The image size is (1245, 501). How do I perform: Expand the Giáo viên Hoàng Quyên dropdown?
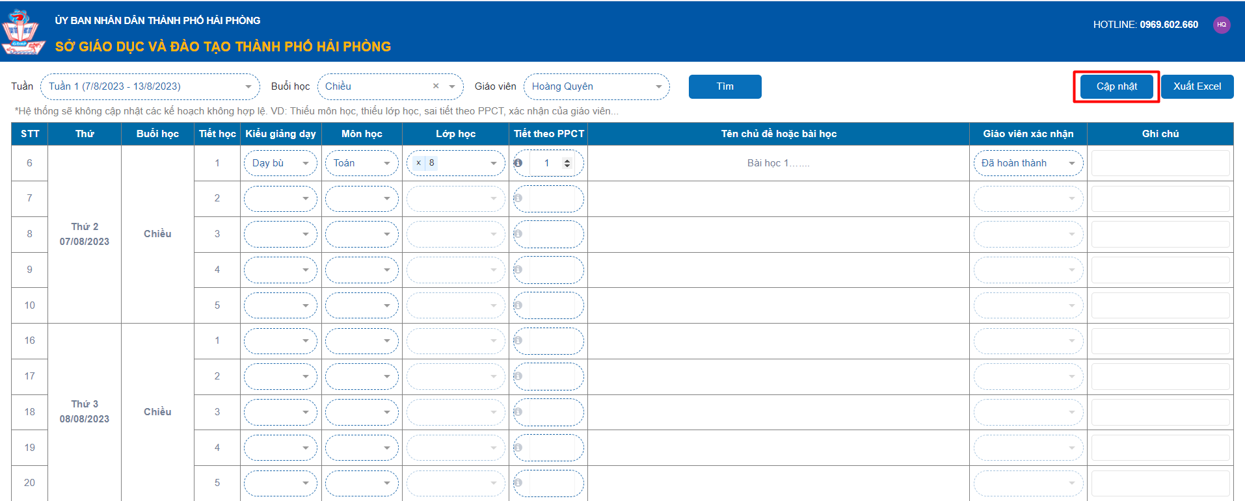tap(596, 86)
